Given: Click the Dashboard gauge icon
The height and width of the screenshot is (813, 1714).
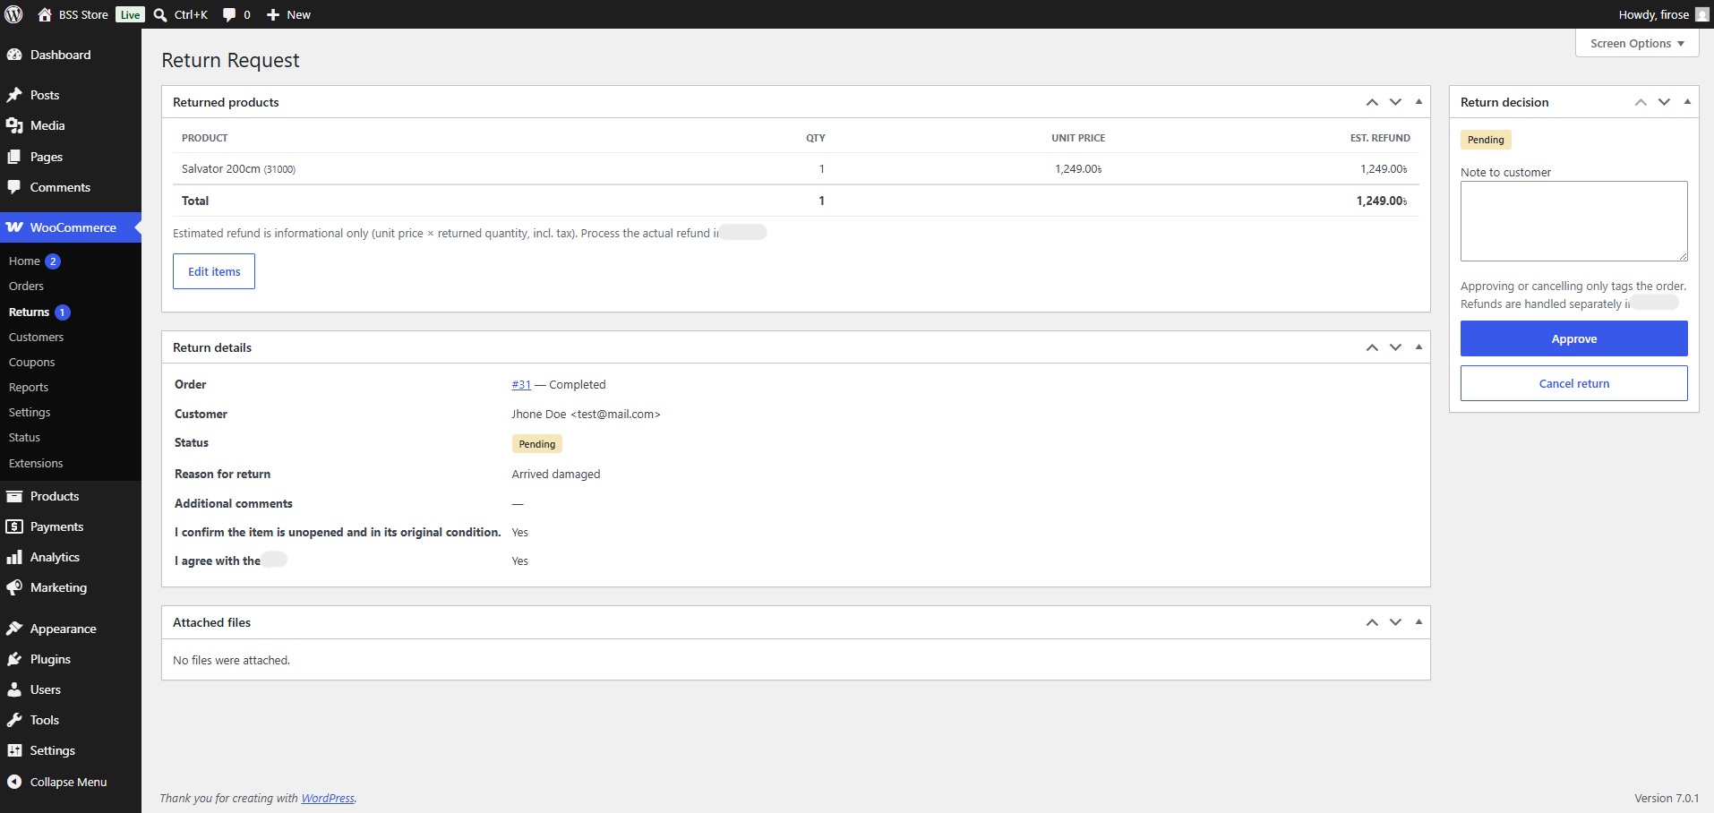Looking at the screenshot, I should (14, 55).
